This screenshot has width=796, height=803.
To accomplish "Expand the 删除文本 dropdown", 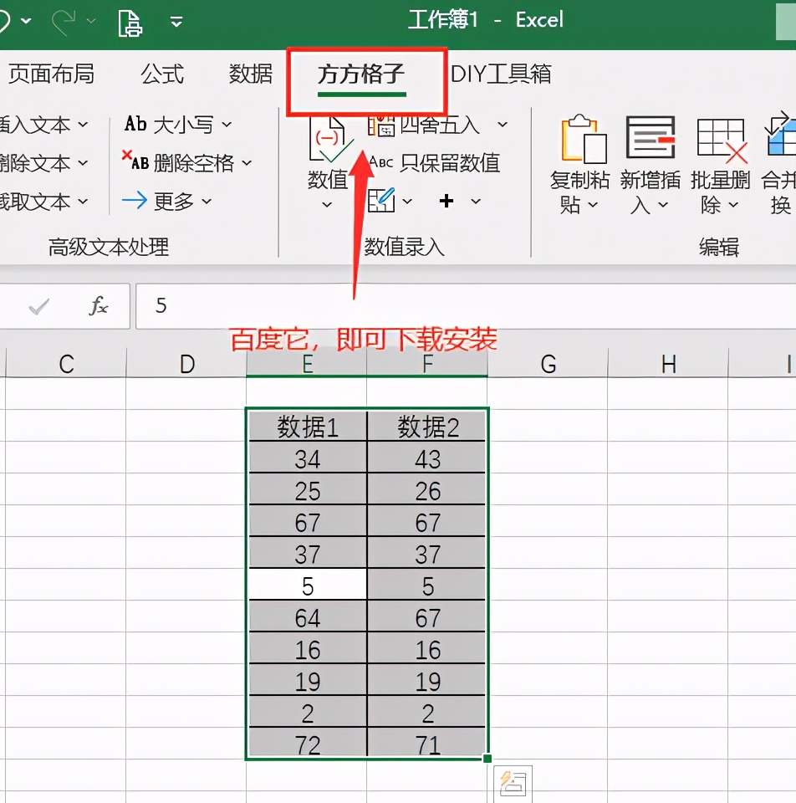I will (83, 163).
